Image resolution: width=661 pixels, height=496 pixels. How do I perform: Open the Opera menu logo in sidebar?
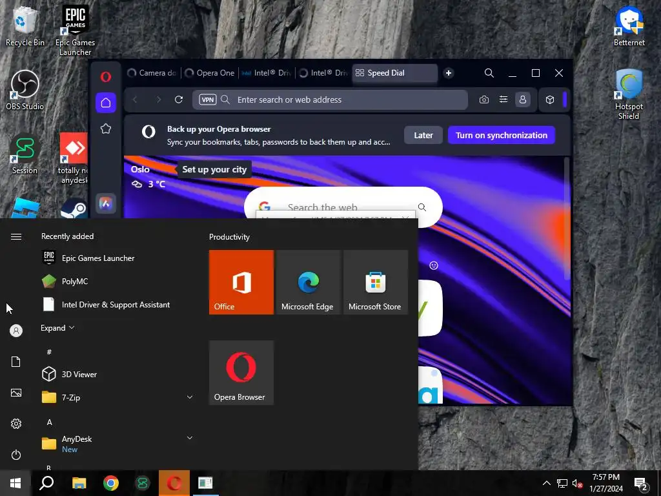coord(106,76)
